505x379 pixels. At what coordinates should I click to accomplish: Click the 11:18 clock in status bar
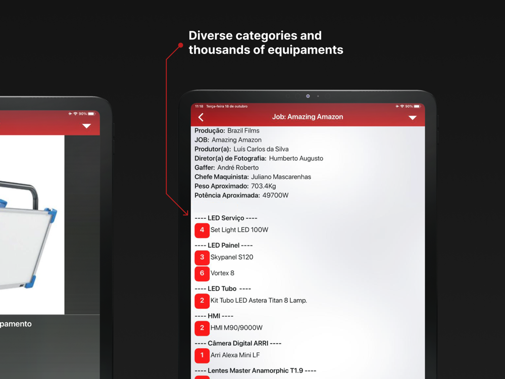click(199, 106)
